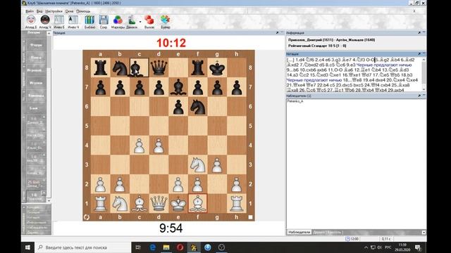Click the dark-face 'Аплод Ч' applause icon
The width and height of the screenshot is (451, 253).
(x=45, y=20)
